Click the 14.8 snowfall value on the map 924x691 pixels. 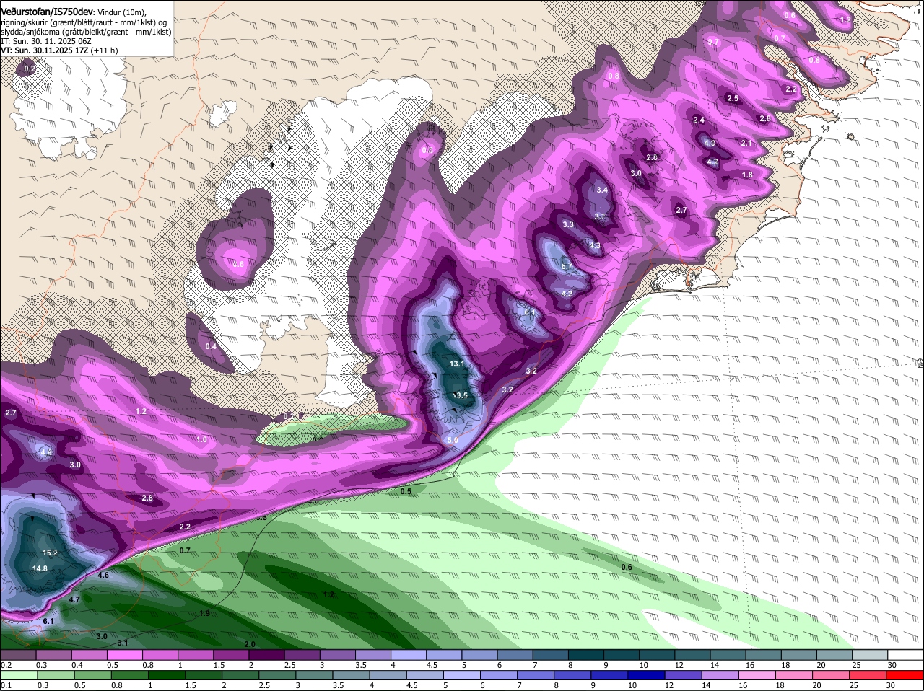40,568
